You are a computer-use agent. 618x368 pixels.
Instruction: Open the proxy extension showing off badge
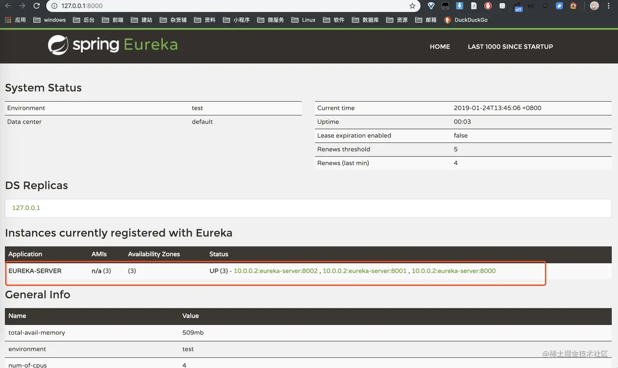[517, 7]
